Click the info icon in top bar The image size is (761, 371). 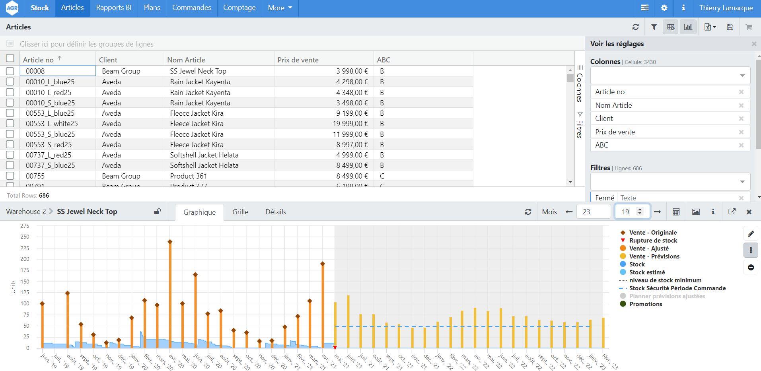[683, 8]
